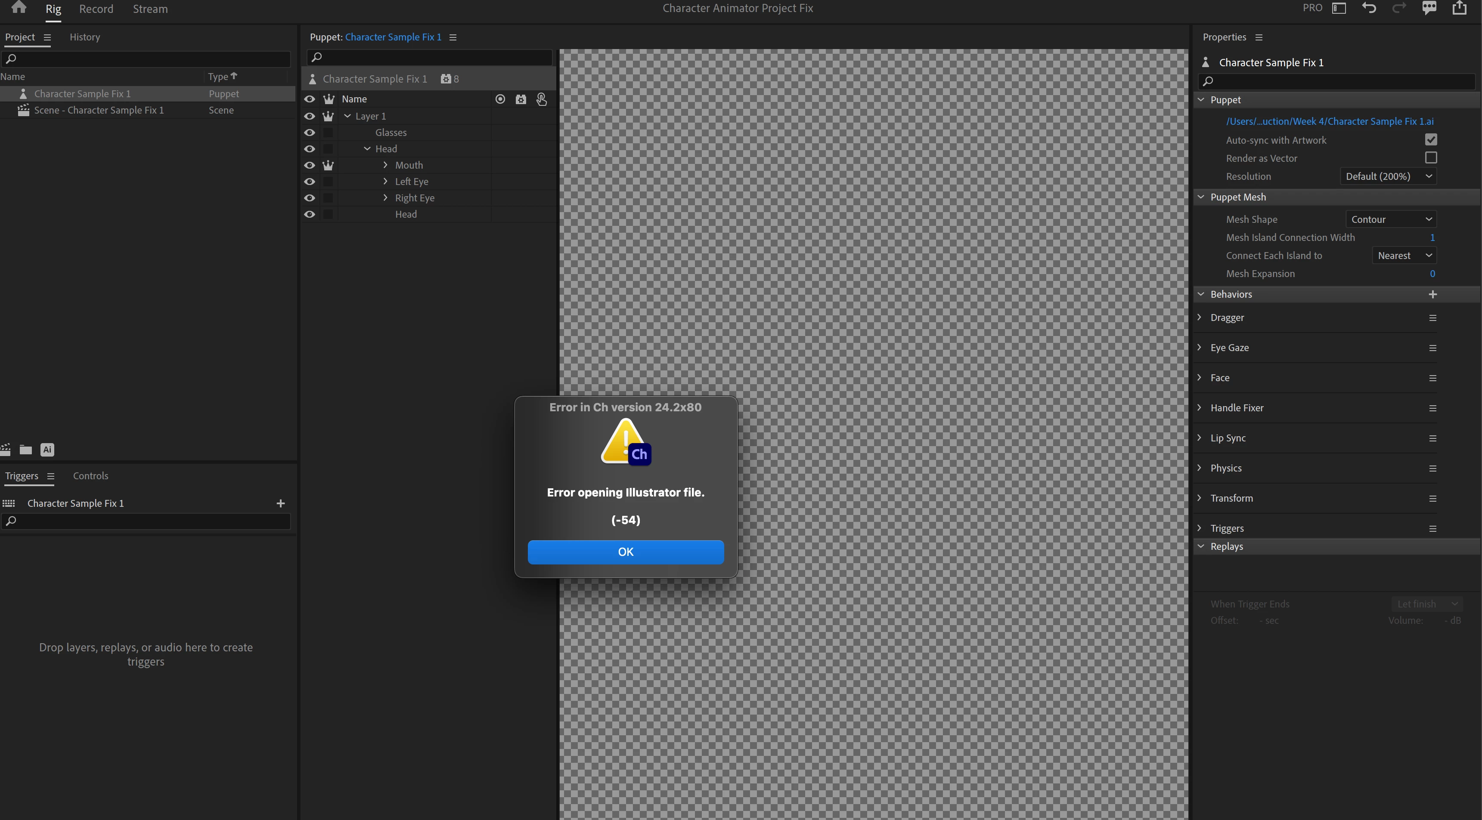Screen dimensions: 1482x820
Task: Click the Ai import Illustrator file icon
Action: pos(47,450)
